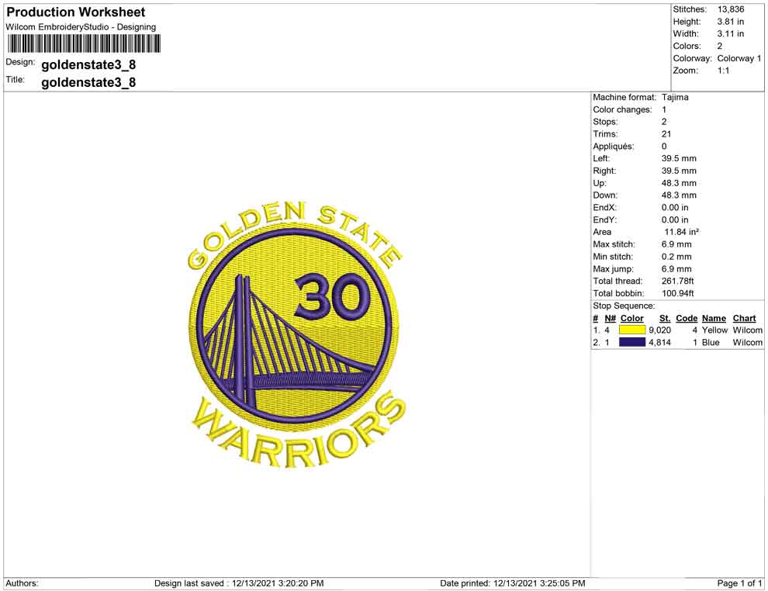
Task: Click the Max jump value '6.9 mm'
Action: [x=676, y=269]
